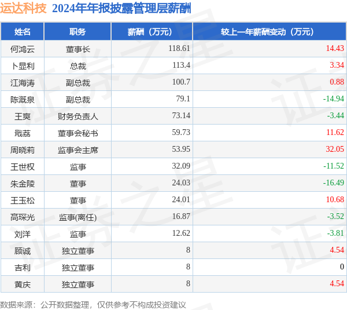Click the name 陈溉泉
The height and width of the screenshot is (310, 347).
tap(23, 100)
